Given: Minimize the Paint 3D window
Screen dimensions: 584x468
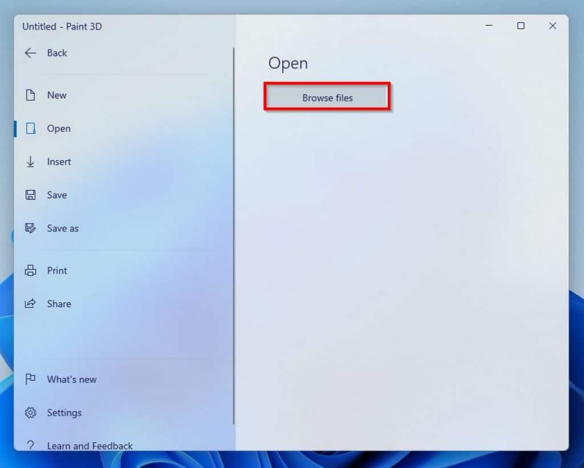Looking at the screenshot, I should [489, 26].
